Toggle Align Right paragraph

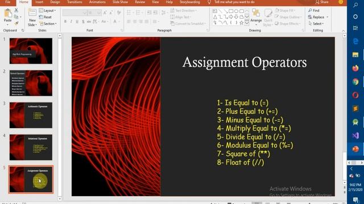click(140, 22)
